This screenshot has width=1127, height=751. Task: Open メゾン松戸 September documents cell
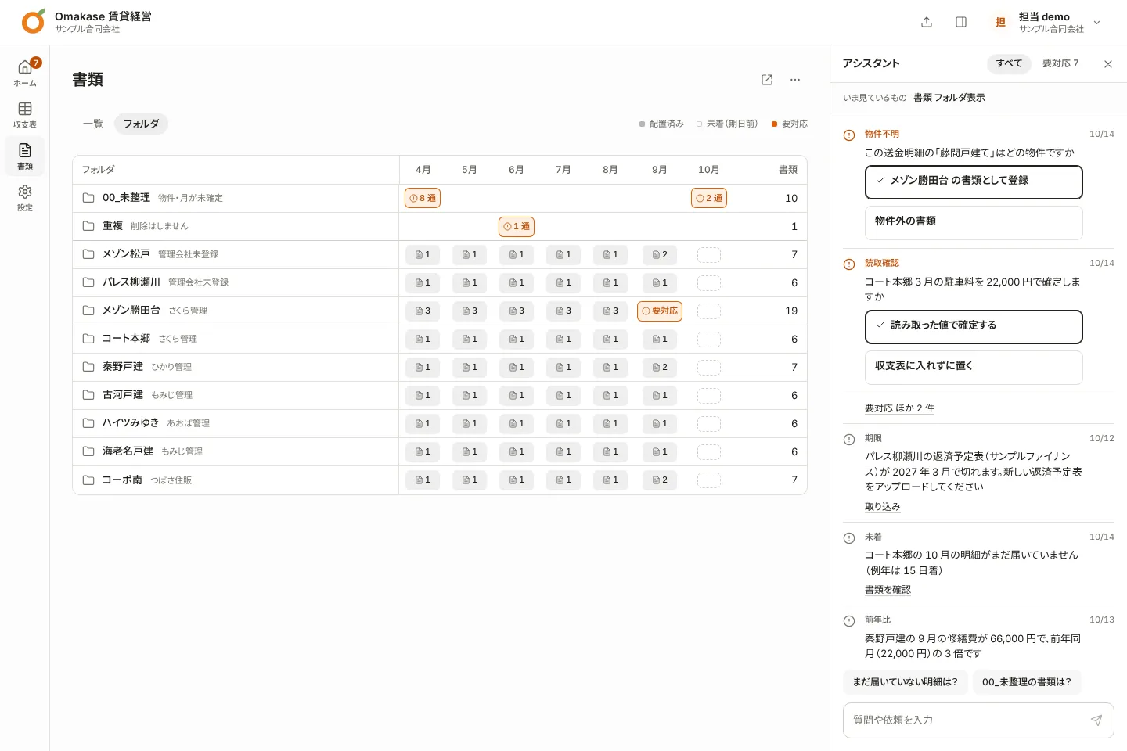(x=660, y=254)
